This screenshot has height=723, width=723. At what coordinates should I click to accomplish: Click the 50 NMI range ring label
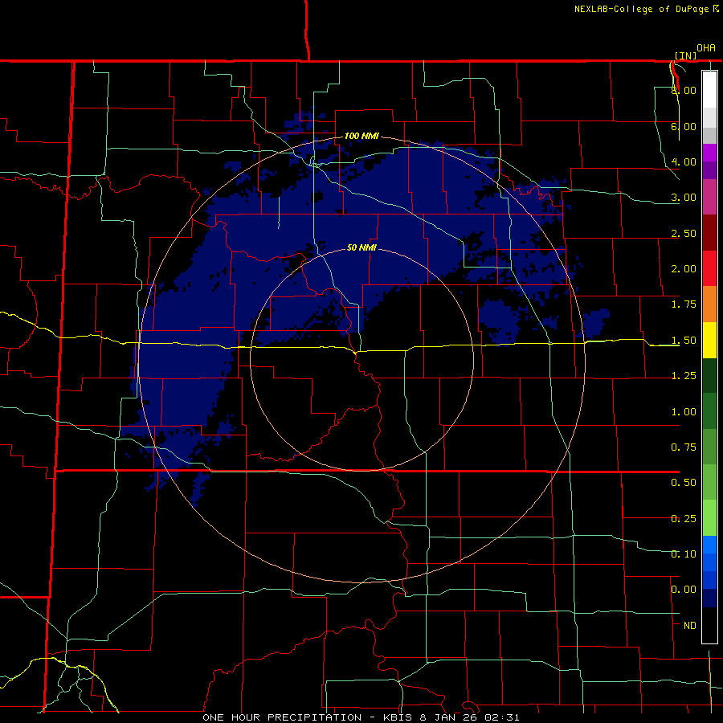[x=362, y=247]
